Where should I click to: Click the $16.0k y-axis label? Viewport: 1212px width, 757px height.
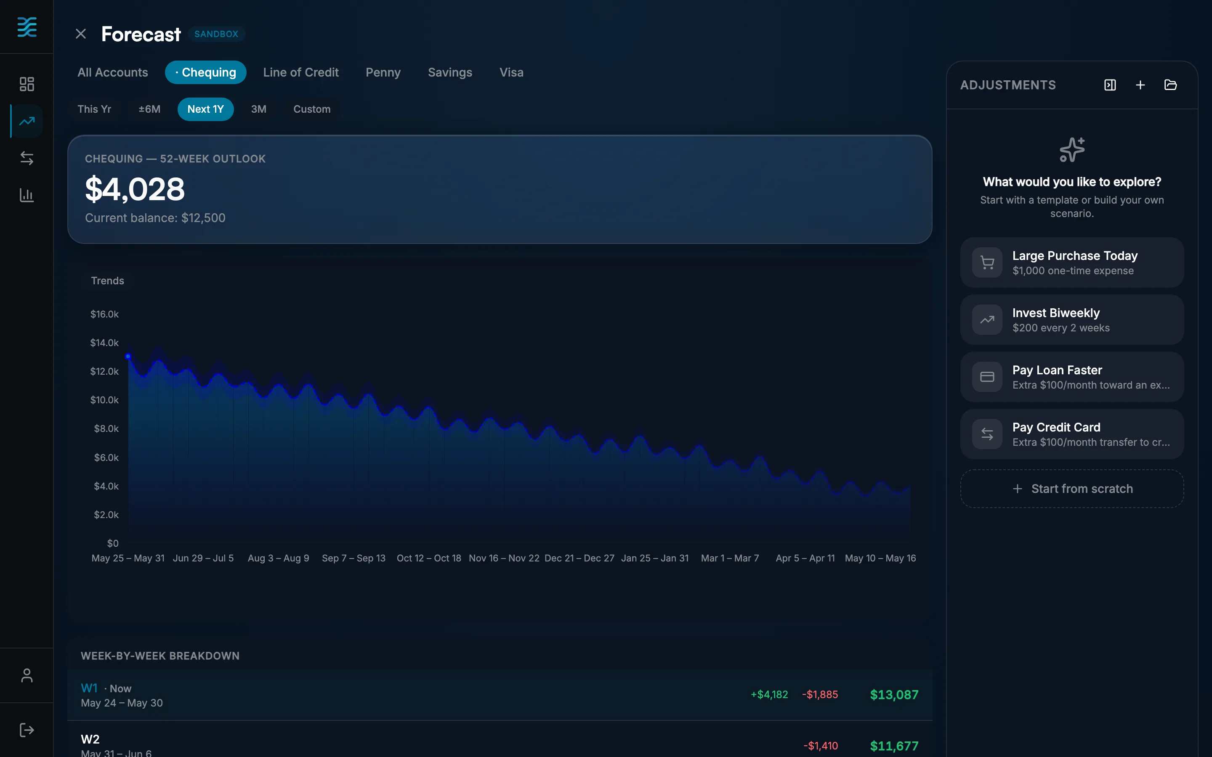coord(104,314)
